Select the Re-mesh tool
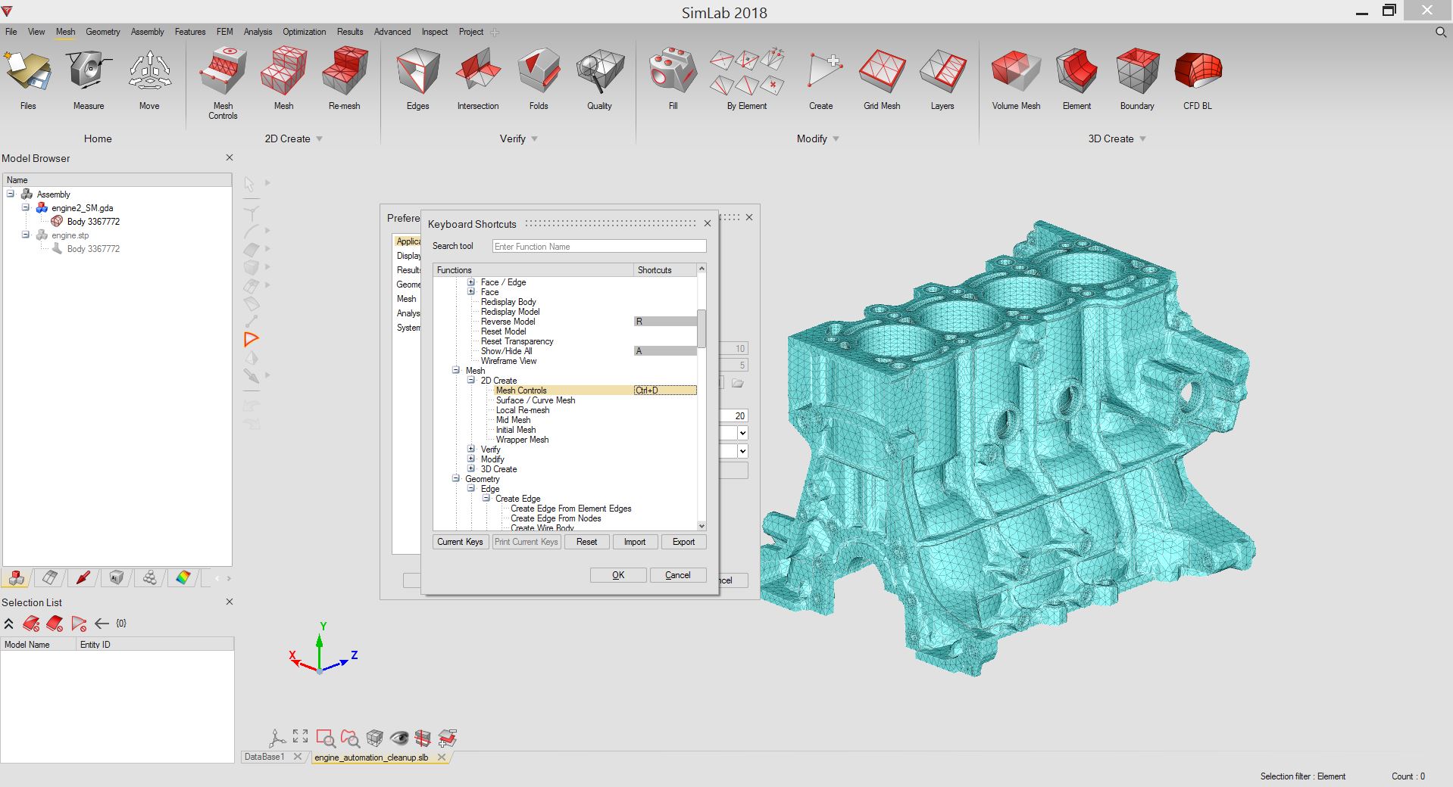1453x787 pixels. click(344, 79)
